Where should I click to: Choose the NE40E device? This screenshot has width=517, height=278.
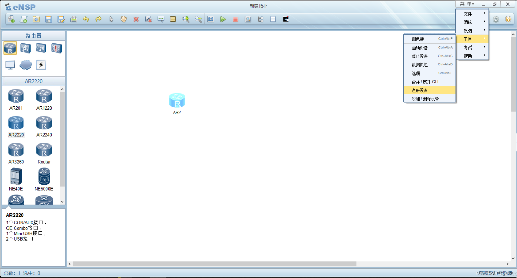pos(16,180)
